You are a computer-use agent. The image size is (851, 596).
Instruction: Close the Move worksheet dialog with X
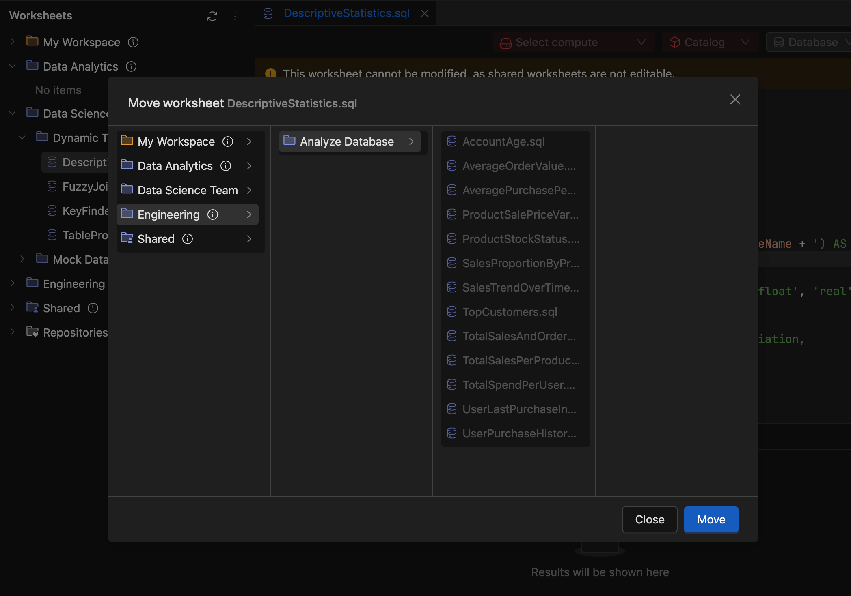click(x=735, y=99)
